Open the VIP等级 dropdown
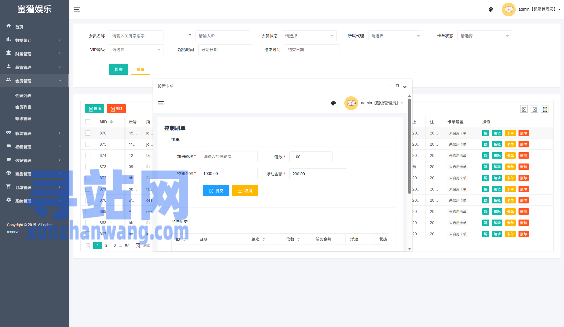The height and width of the screenshot is (327, 564). pos(136,50)
